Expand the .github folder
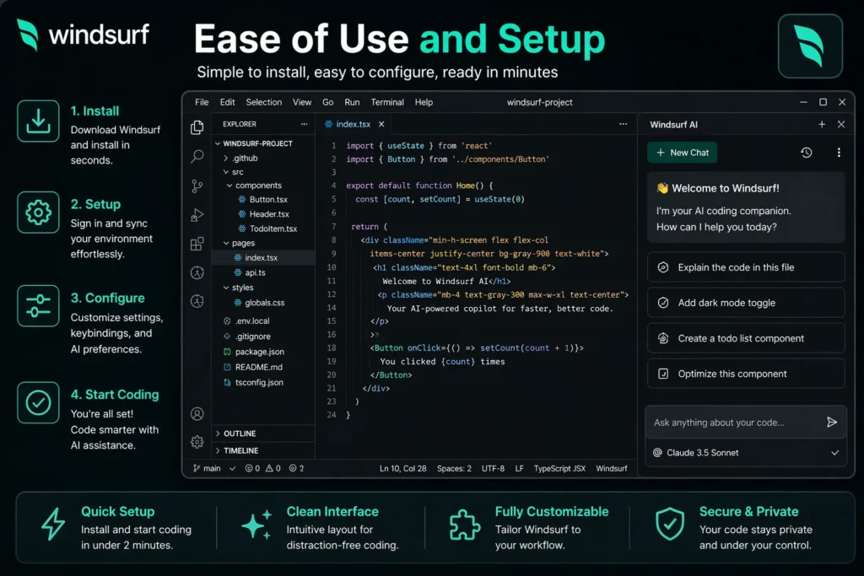Screen dimensions: 864x576 tap(226, 158)
